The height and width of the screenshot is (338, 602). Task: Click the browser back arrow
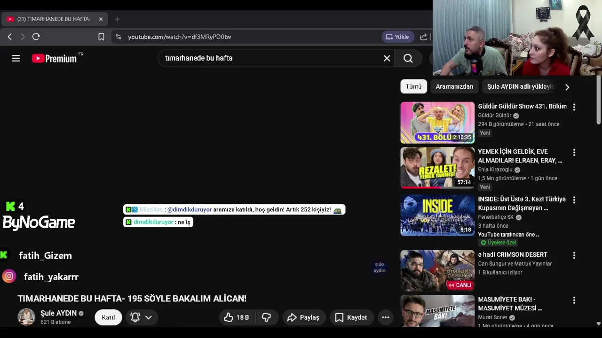click(10, 37)
